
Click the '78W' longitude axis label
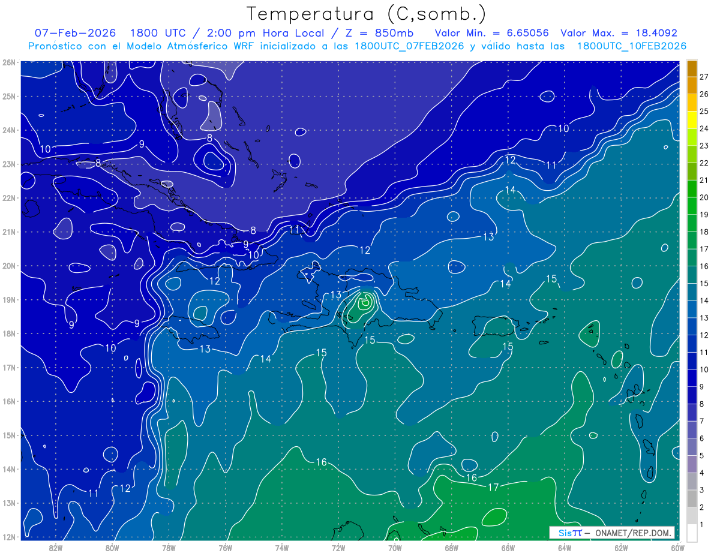tap(169, 548)
